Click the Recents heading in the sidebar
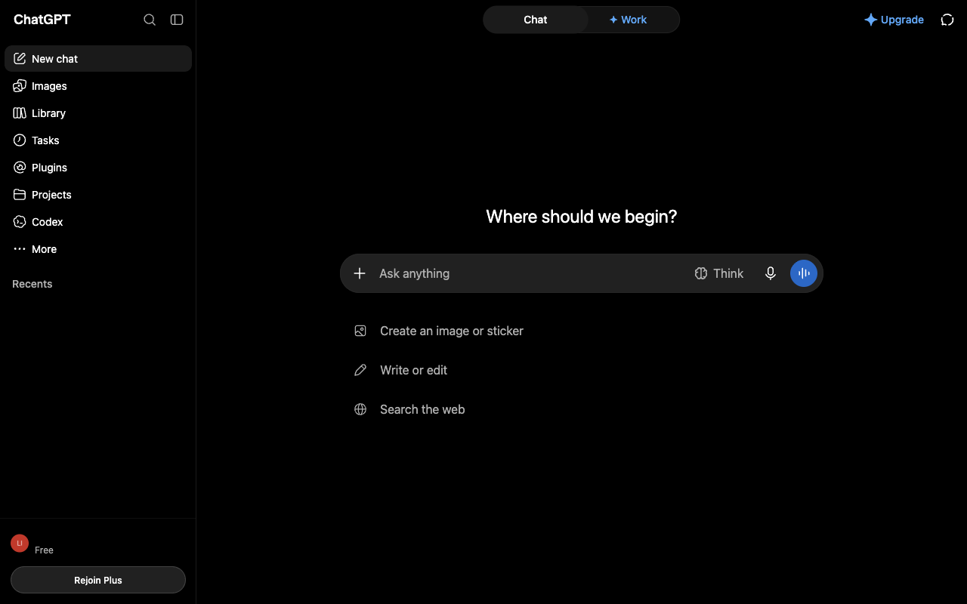Viewport: 967px width, 604px height. 32,284
